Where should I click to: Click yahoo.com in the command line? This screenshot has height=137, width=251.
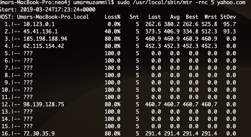click(231, 2)
